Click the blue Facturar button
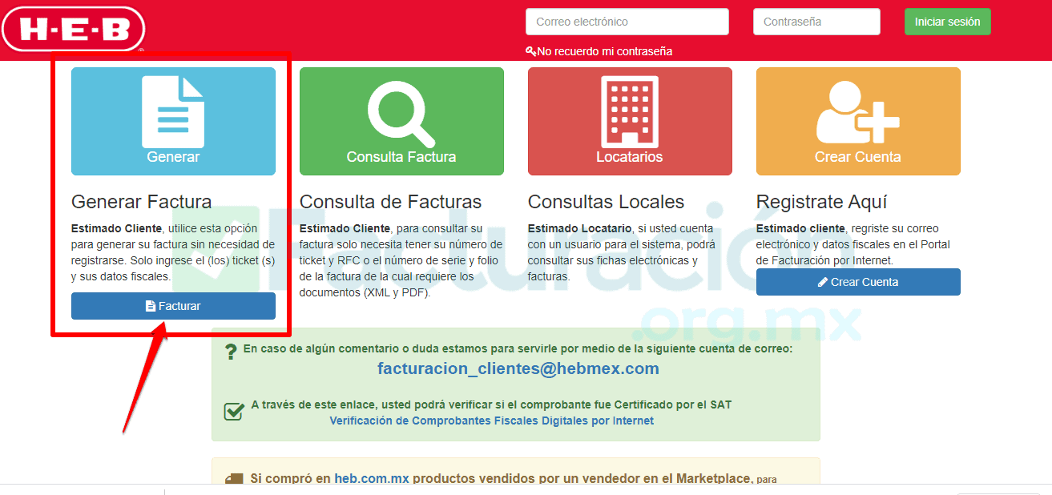Image resolution: width=1052 pixels, height=495 pixels. [x=173, y=305]
